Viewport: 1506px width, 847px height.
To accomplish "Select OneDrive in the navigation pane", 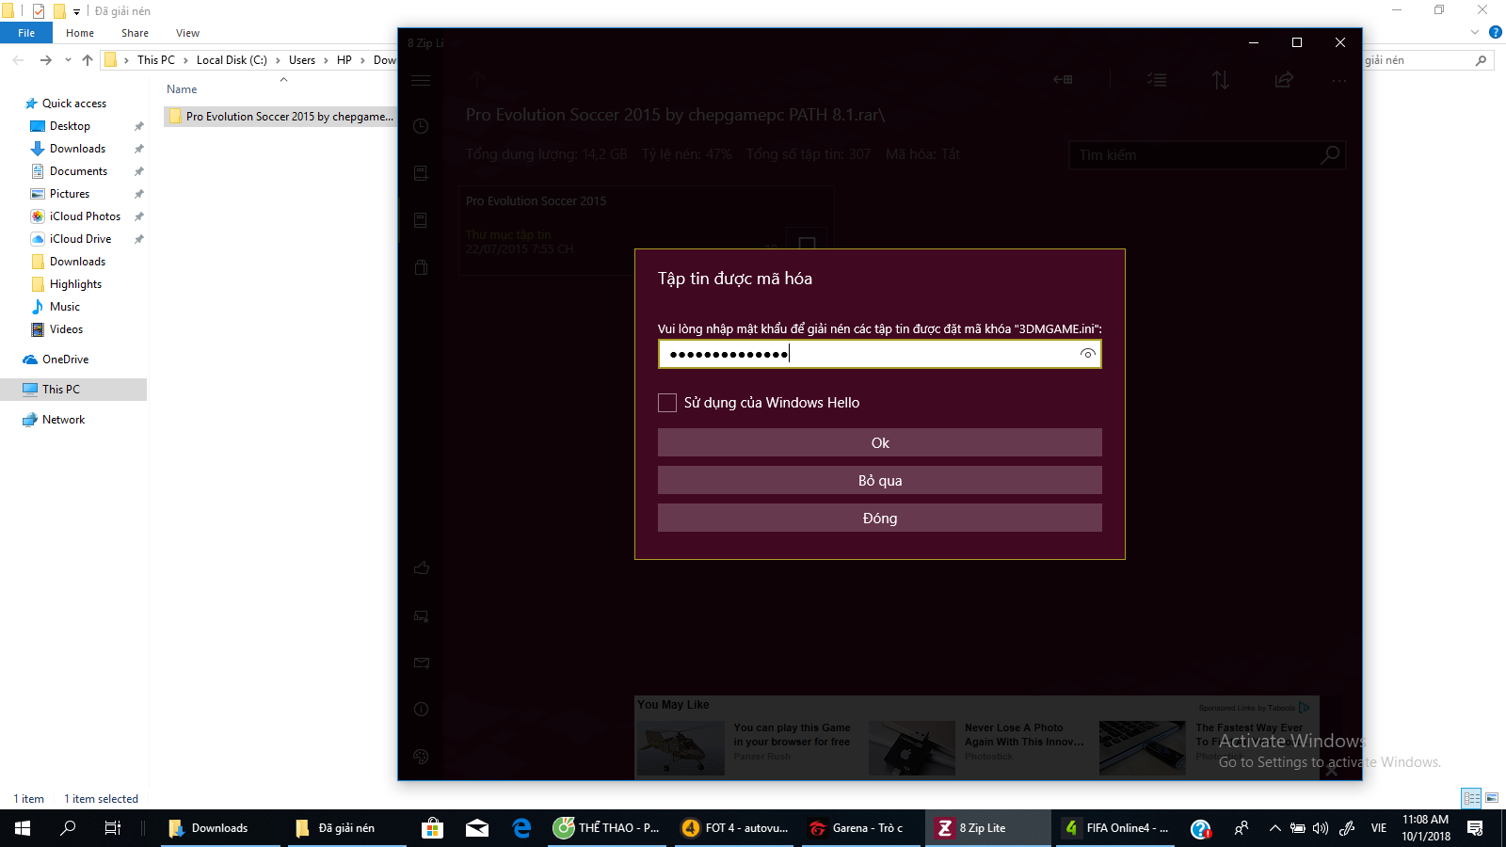I will point(65,360).
